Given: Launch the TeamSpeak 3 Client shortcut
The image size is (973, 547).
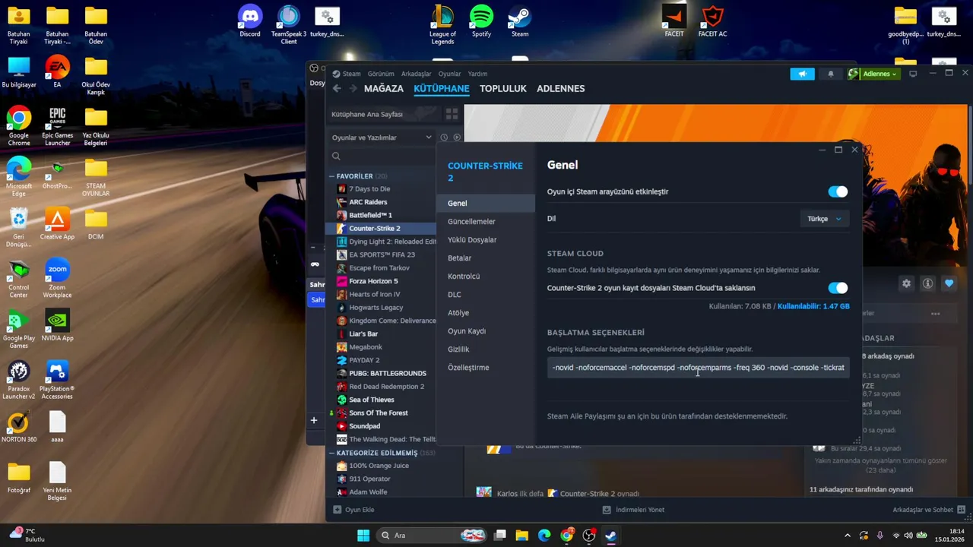Looking at the screenshot, I should click(x=289, y=24).
